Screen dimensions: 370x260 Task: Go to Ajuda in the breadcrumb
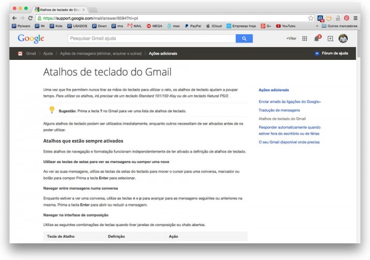(48, 54)
